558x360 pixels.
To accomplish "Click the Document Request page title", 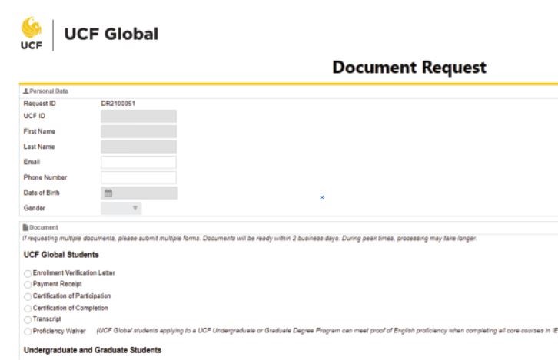I will click(409, 68).
